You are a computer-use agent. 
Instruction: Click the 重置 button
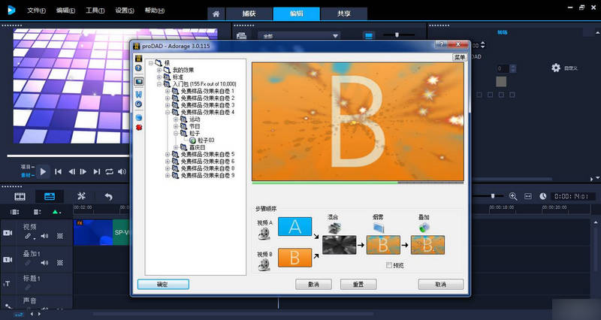[x=358, y=285]
